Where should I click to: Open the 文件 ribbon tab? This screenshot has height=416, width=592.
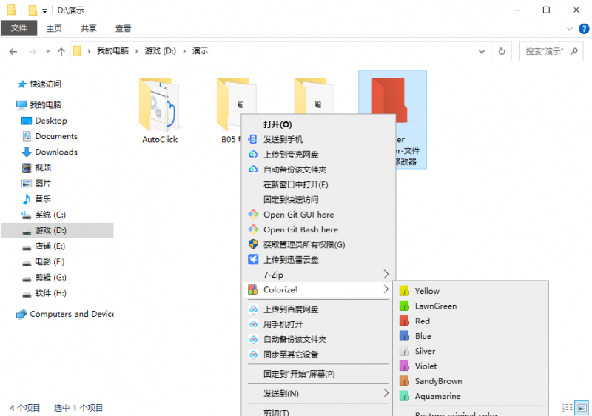point(19,28)
